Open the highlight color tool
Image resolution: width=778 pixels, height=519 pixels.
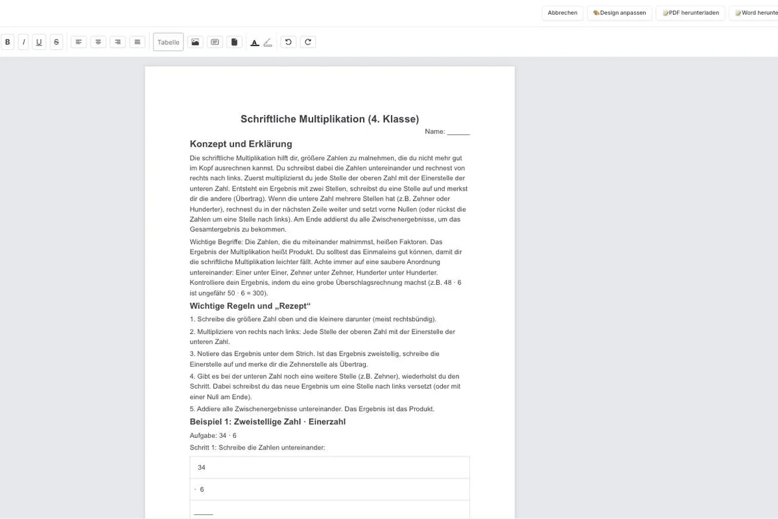coord(268,43)
